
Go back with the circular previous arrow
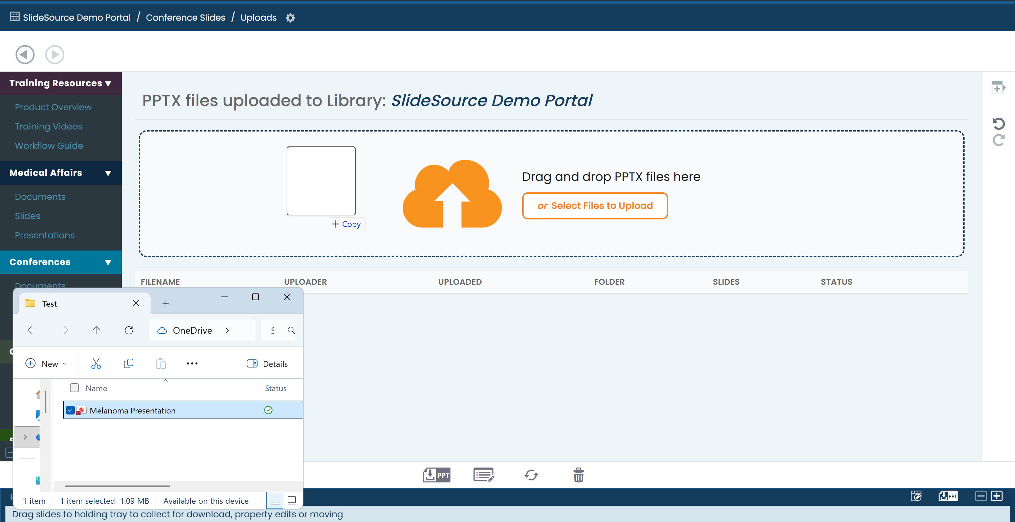tap(25, 54)
